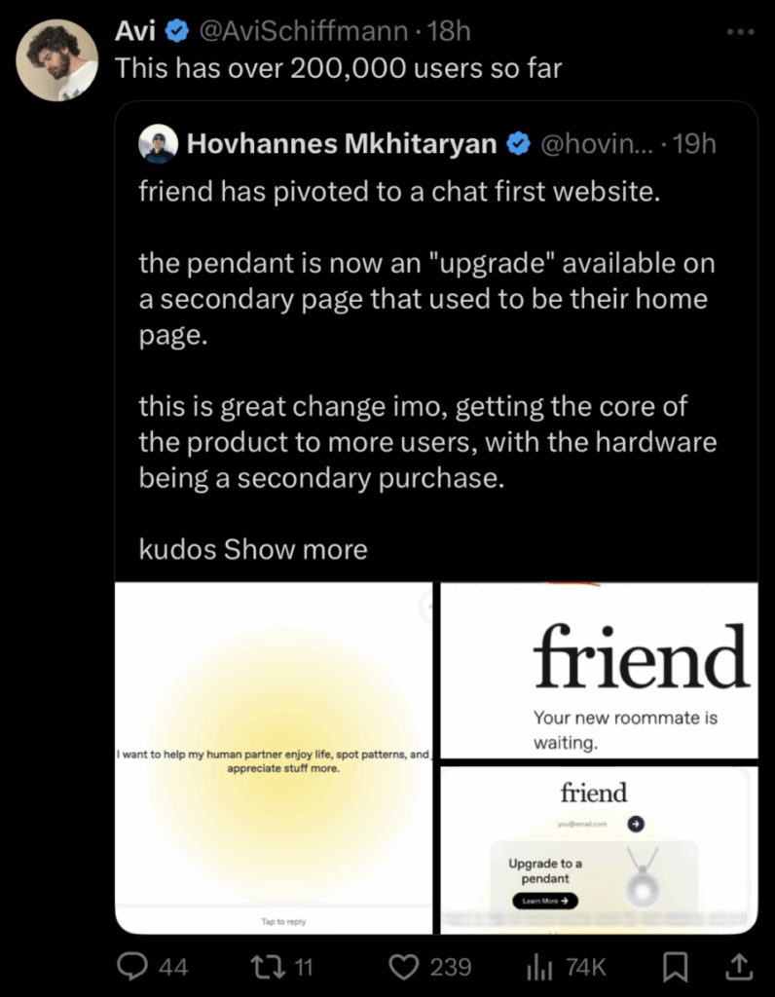Share the tweet via upload icon

point(738,967)
